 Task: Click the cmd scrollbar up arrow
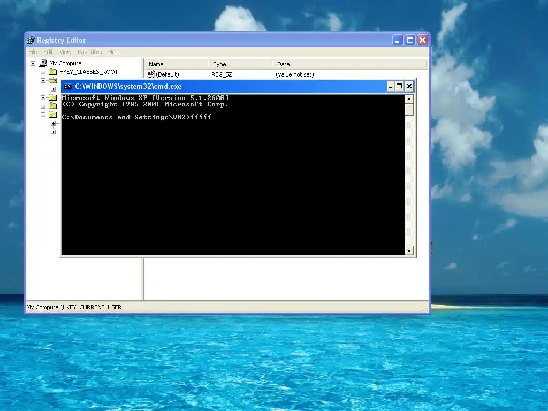409,99
